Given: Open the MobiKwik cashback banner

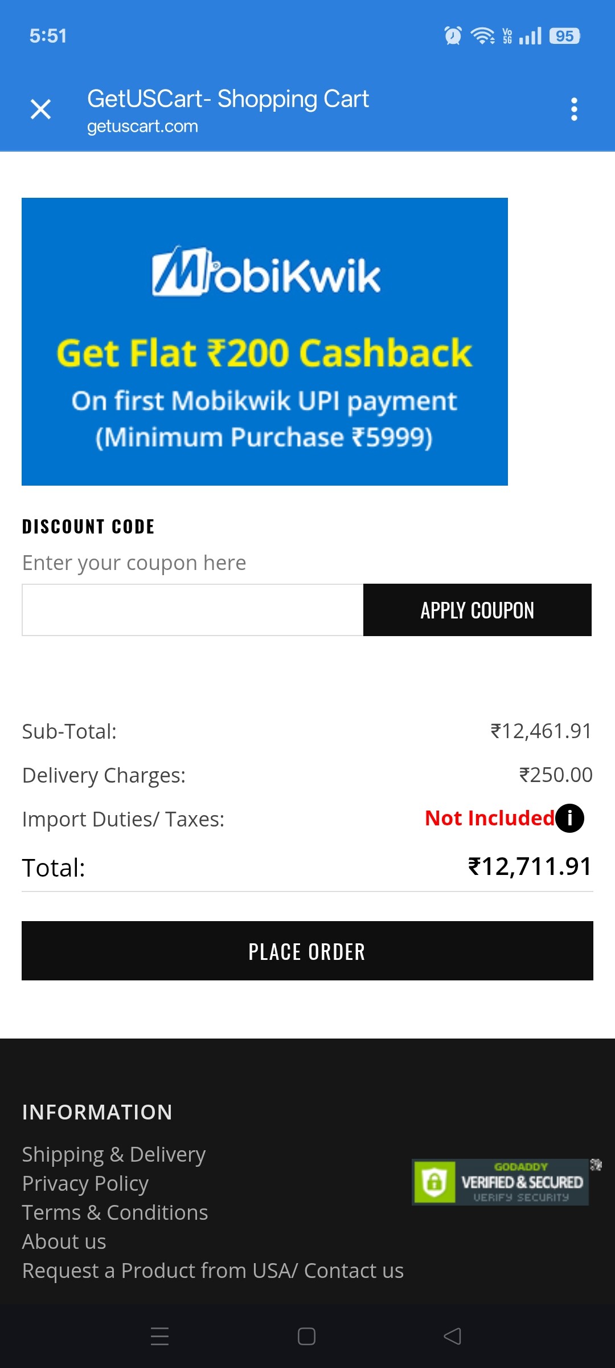Looking at the screenshot, I should point(265,341).
